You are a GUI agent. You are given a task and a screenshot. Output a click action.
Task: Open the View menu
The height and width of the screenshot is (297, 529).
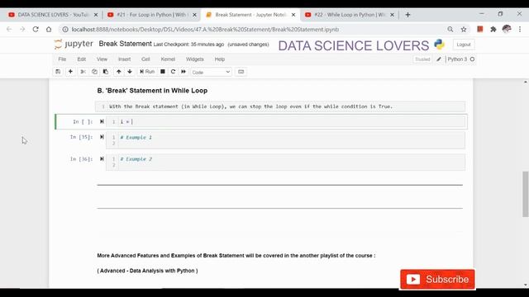click(102, 59)
